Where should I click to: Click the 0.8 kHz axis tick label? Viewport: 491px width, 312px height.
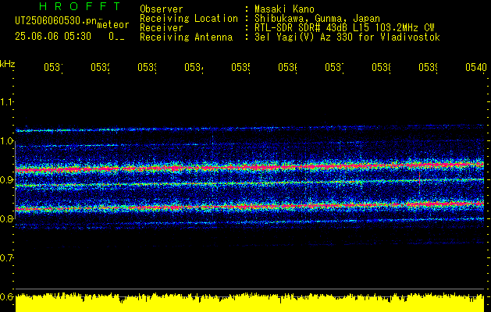click(6, 218)
